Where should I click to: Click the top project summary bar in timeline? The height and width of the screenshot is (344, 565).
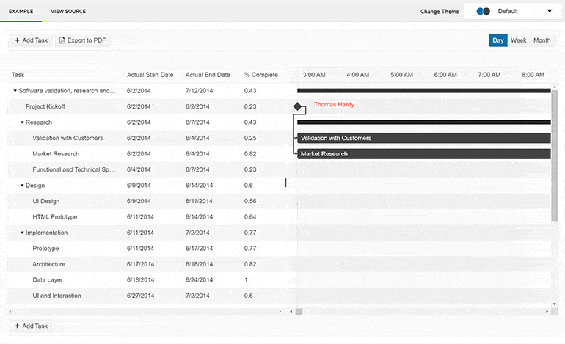(x=424, y=91)
